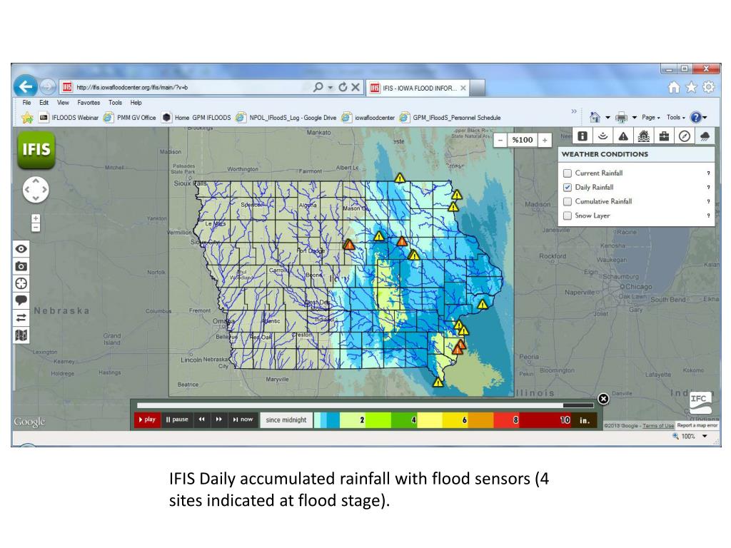This screenshot has width=731, height=548.
Task: Step forward with the fast-forward button
Action: (x=218, y=420)
